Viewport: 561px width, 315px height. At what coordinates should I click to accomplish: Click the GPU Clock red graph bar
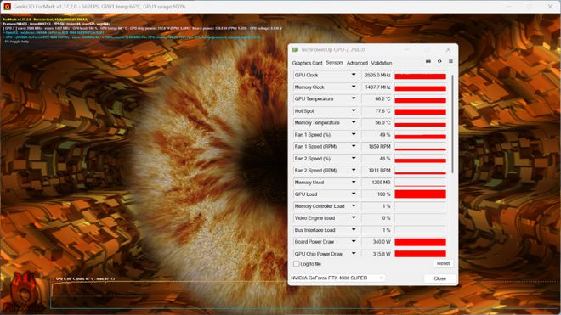click(x=420, y=76)
